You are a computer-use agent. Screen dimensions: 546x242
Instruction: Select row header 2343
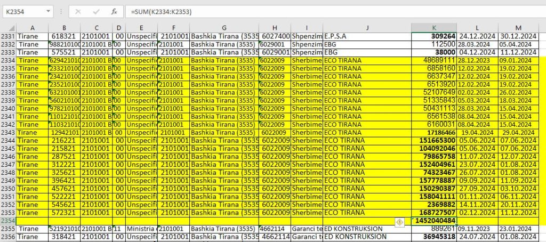coord(8,133)
